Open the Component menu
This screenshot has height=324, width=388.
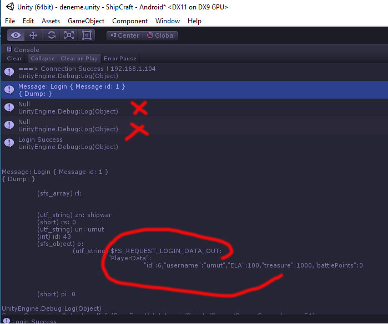(130, 21)
